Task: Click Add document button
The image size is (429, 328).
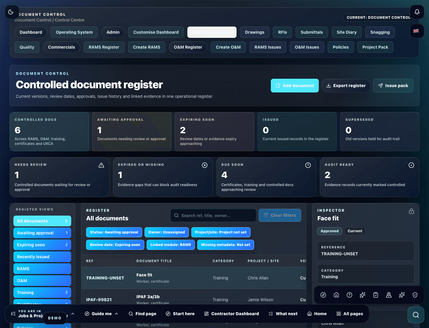Action: (x=295, y=86)
